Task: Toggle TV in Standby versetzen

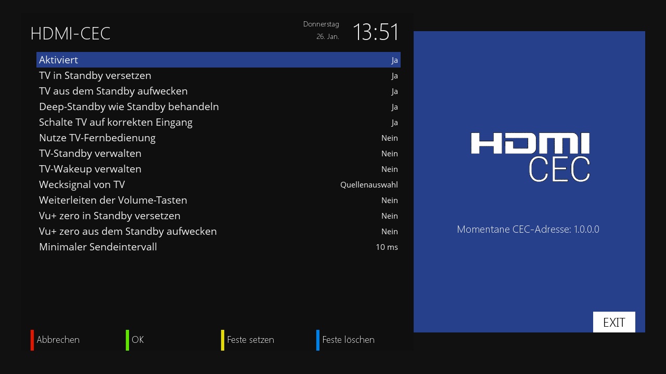Action: point(219,76)
